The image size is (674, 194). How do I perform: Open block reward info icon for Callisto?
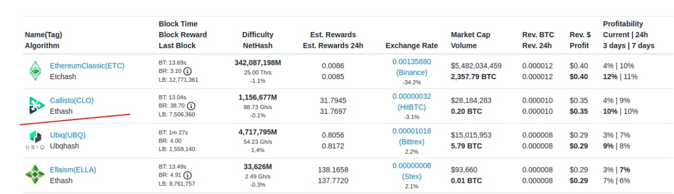(x=191, y=105)
